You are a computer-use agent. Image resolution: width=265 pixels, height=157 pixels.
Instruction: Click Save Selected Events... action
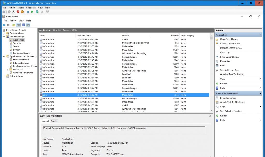click(x=231, y=111)
